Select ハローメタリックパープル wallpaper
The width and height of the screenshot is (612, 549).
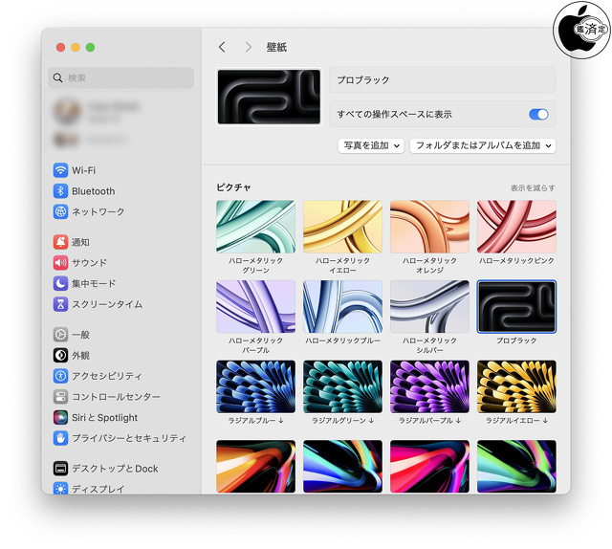(255, 306)
